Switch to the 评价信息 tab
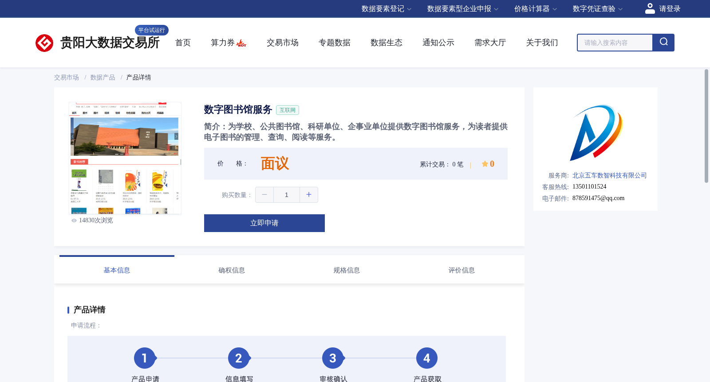 point(461,270)
